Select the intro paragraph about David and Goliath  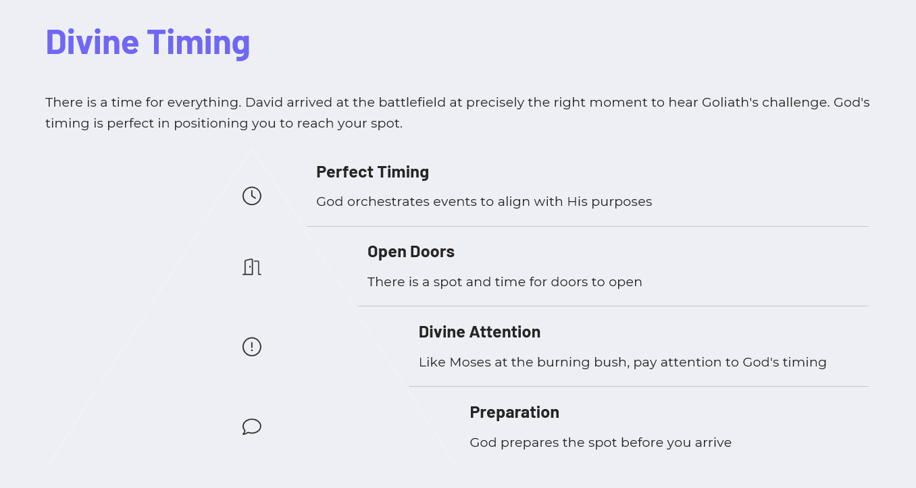457,113
